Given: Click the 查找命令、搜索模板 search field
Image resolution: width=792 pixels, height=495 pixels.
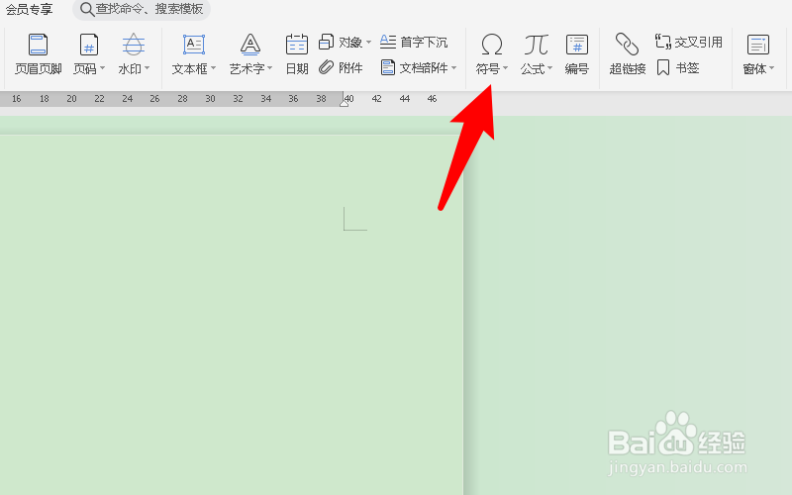Looking at the screenshot, I should click(142, 9).
